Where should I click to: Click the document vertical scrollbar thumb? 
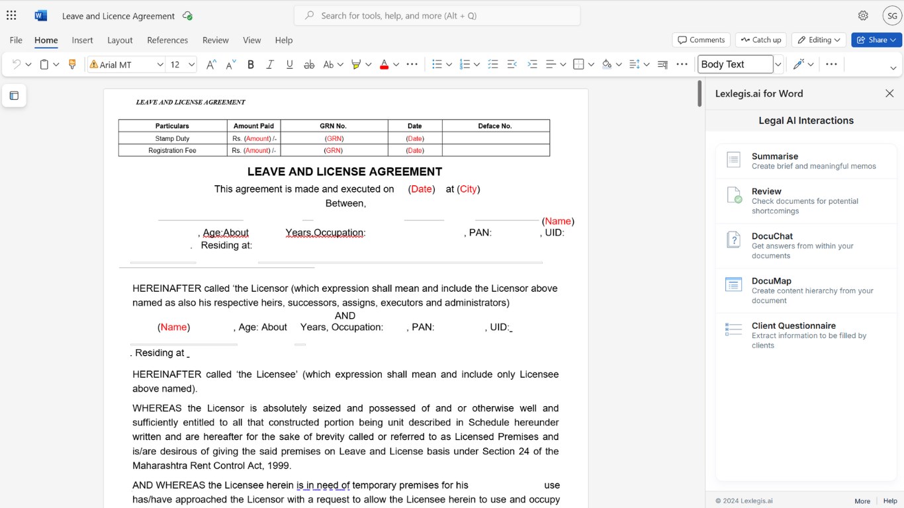point(699,93)
